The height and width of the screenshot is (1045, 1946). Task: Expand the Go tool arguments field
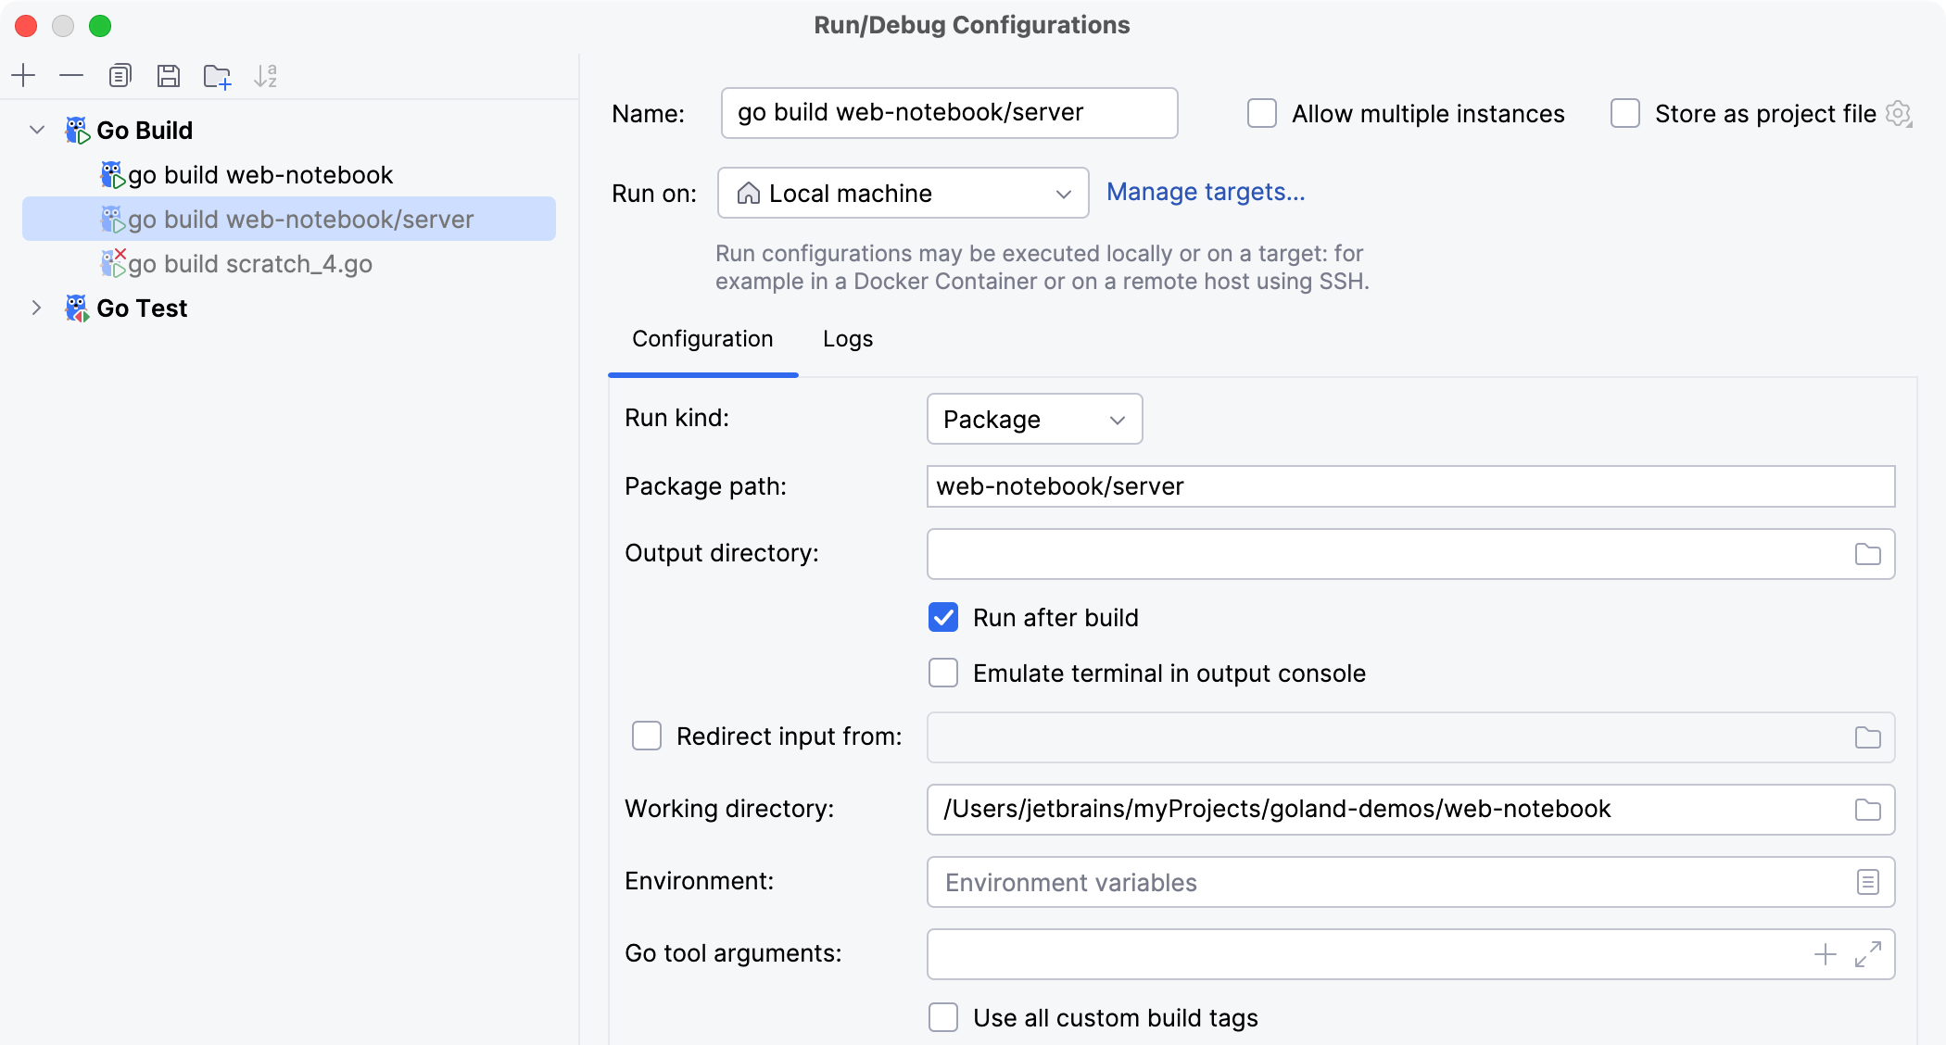[x=1867, y=954]
